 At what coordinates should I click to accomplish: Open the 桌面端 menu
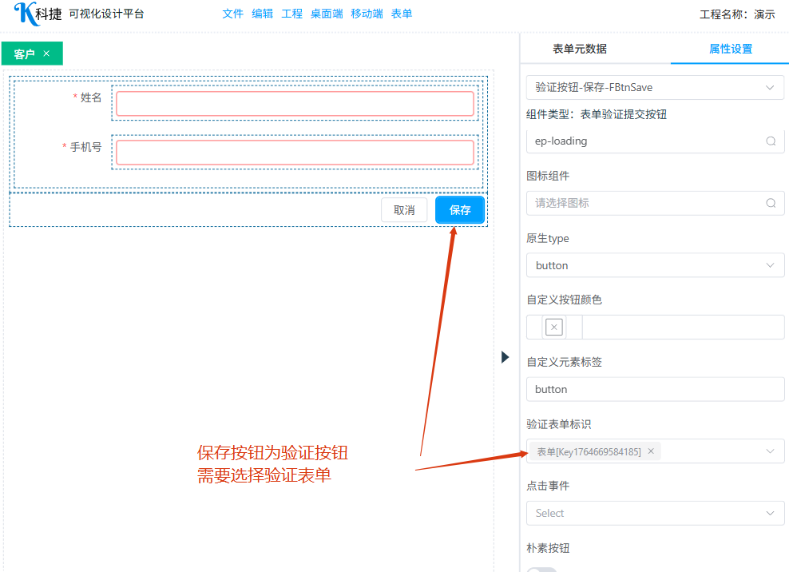point(327,14)
